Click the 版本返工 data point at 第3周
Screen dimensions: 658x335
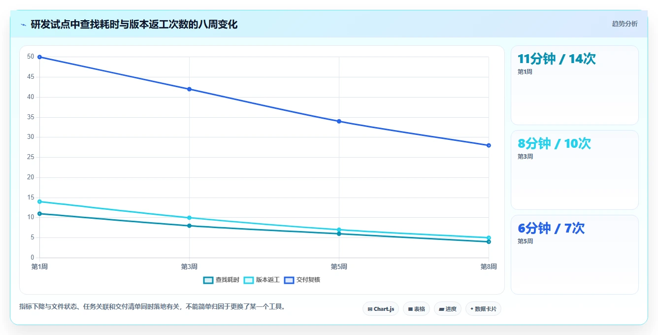(189, 218)
